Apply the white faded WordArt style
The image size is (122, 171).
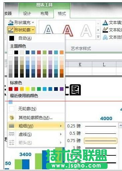pos(86,31)
